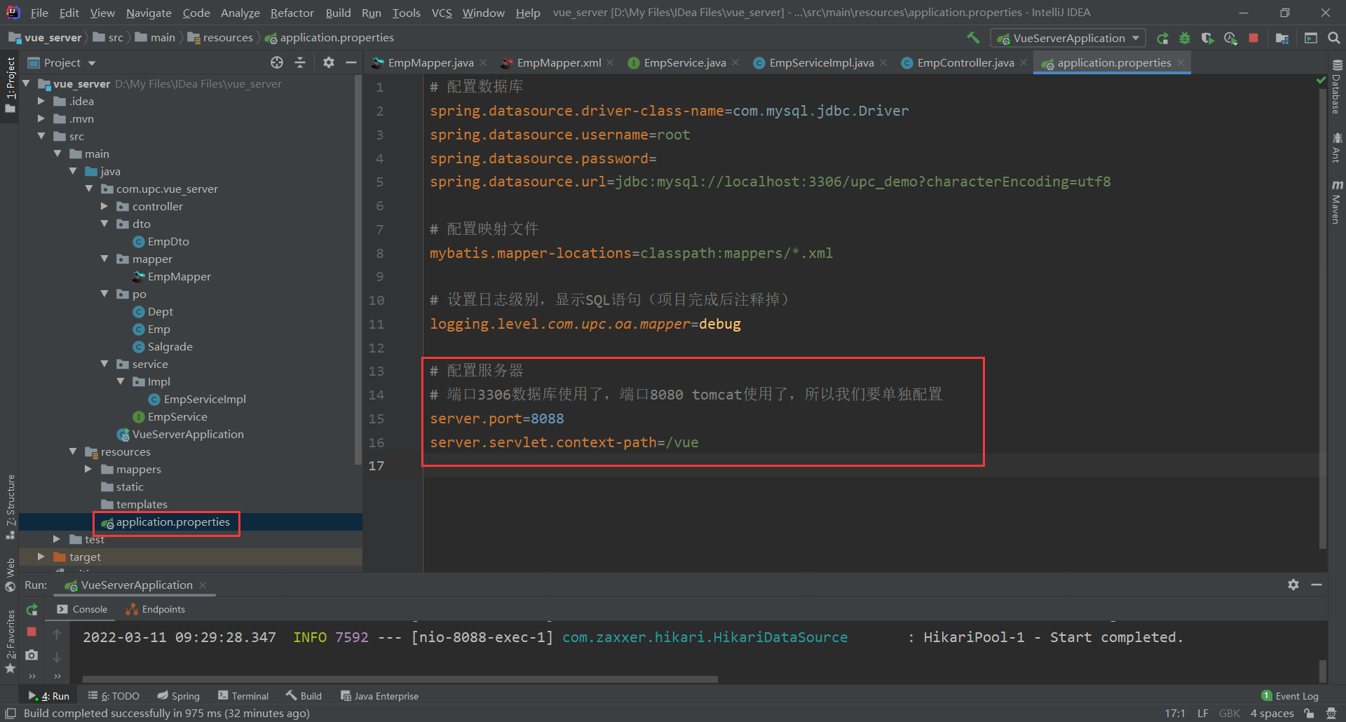Open the Terminal tool window button
This screenshot has height=722, width=1346.
coord(243,696)
